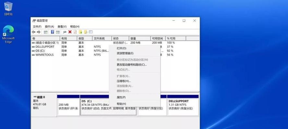Click the Disk Management title bar icon
Screen dimensions: 288x129
[34, 21]
